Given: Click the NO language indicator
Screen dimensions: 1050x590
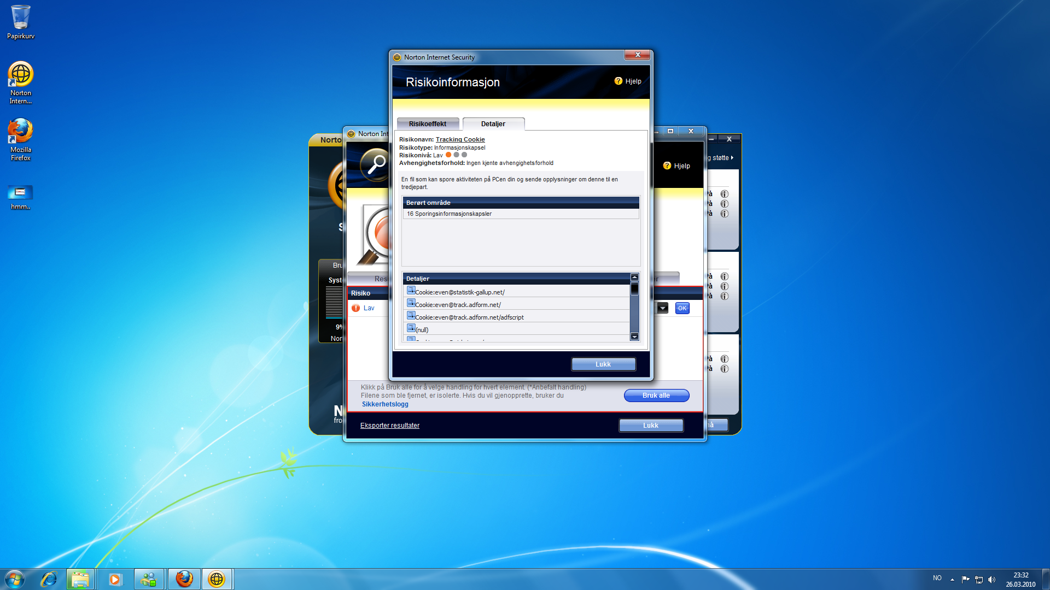Looking at the screenshot, I should pyautogui.click(x=937, y=578).
